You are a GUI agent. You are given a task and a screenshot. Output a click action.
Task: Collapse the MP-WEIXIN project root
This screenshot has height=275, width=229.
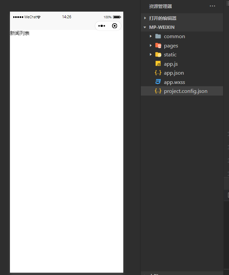point(145,27)
